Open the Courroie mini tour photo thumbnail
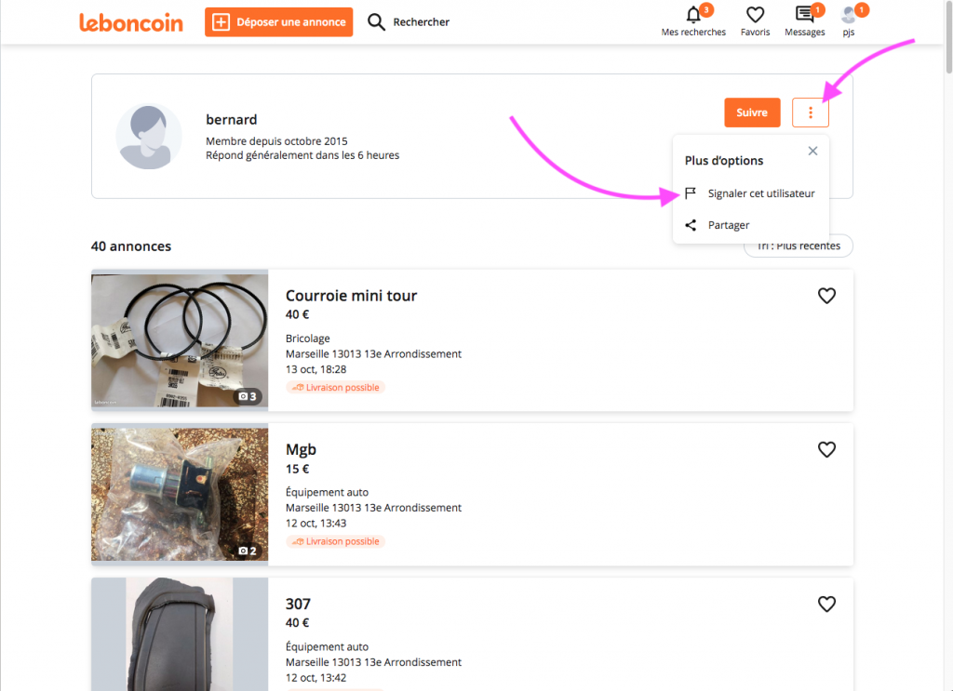953x691 pixels. point(180,340)
